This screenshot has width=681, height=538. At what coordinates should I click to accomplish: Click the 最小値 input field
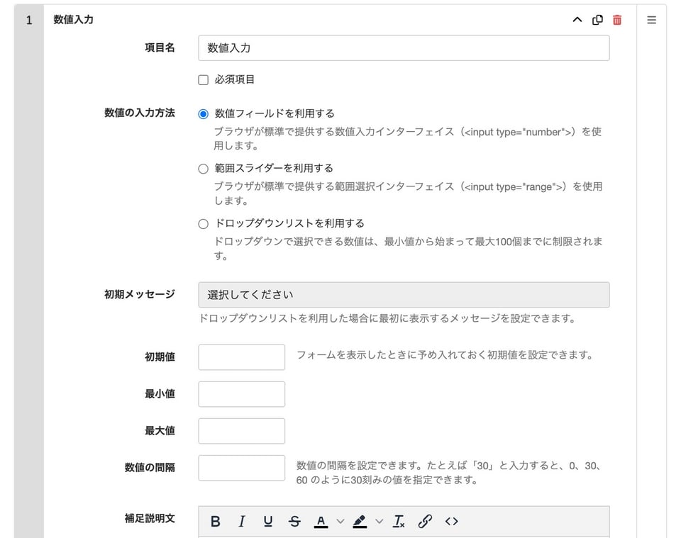[x=241, y=394]
